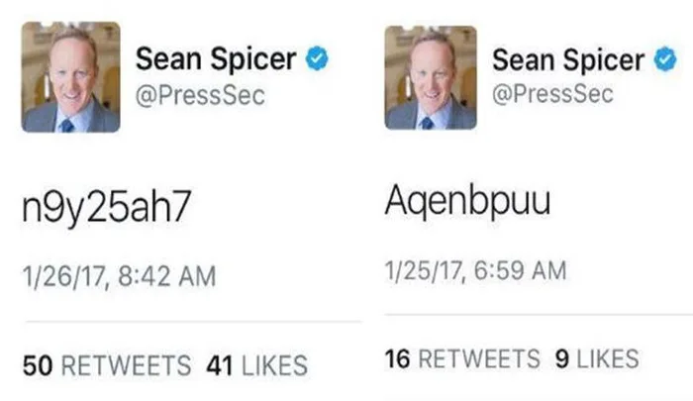Click the Sean Spicer name on the right tweet
This screenshot has width=693, height=401.
569,58
